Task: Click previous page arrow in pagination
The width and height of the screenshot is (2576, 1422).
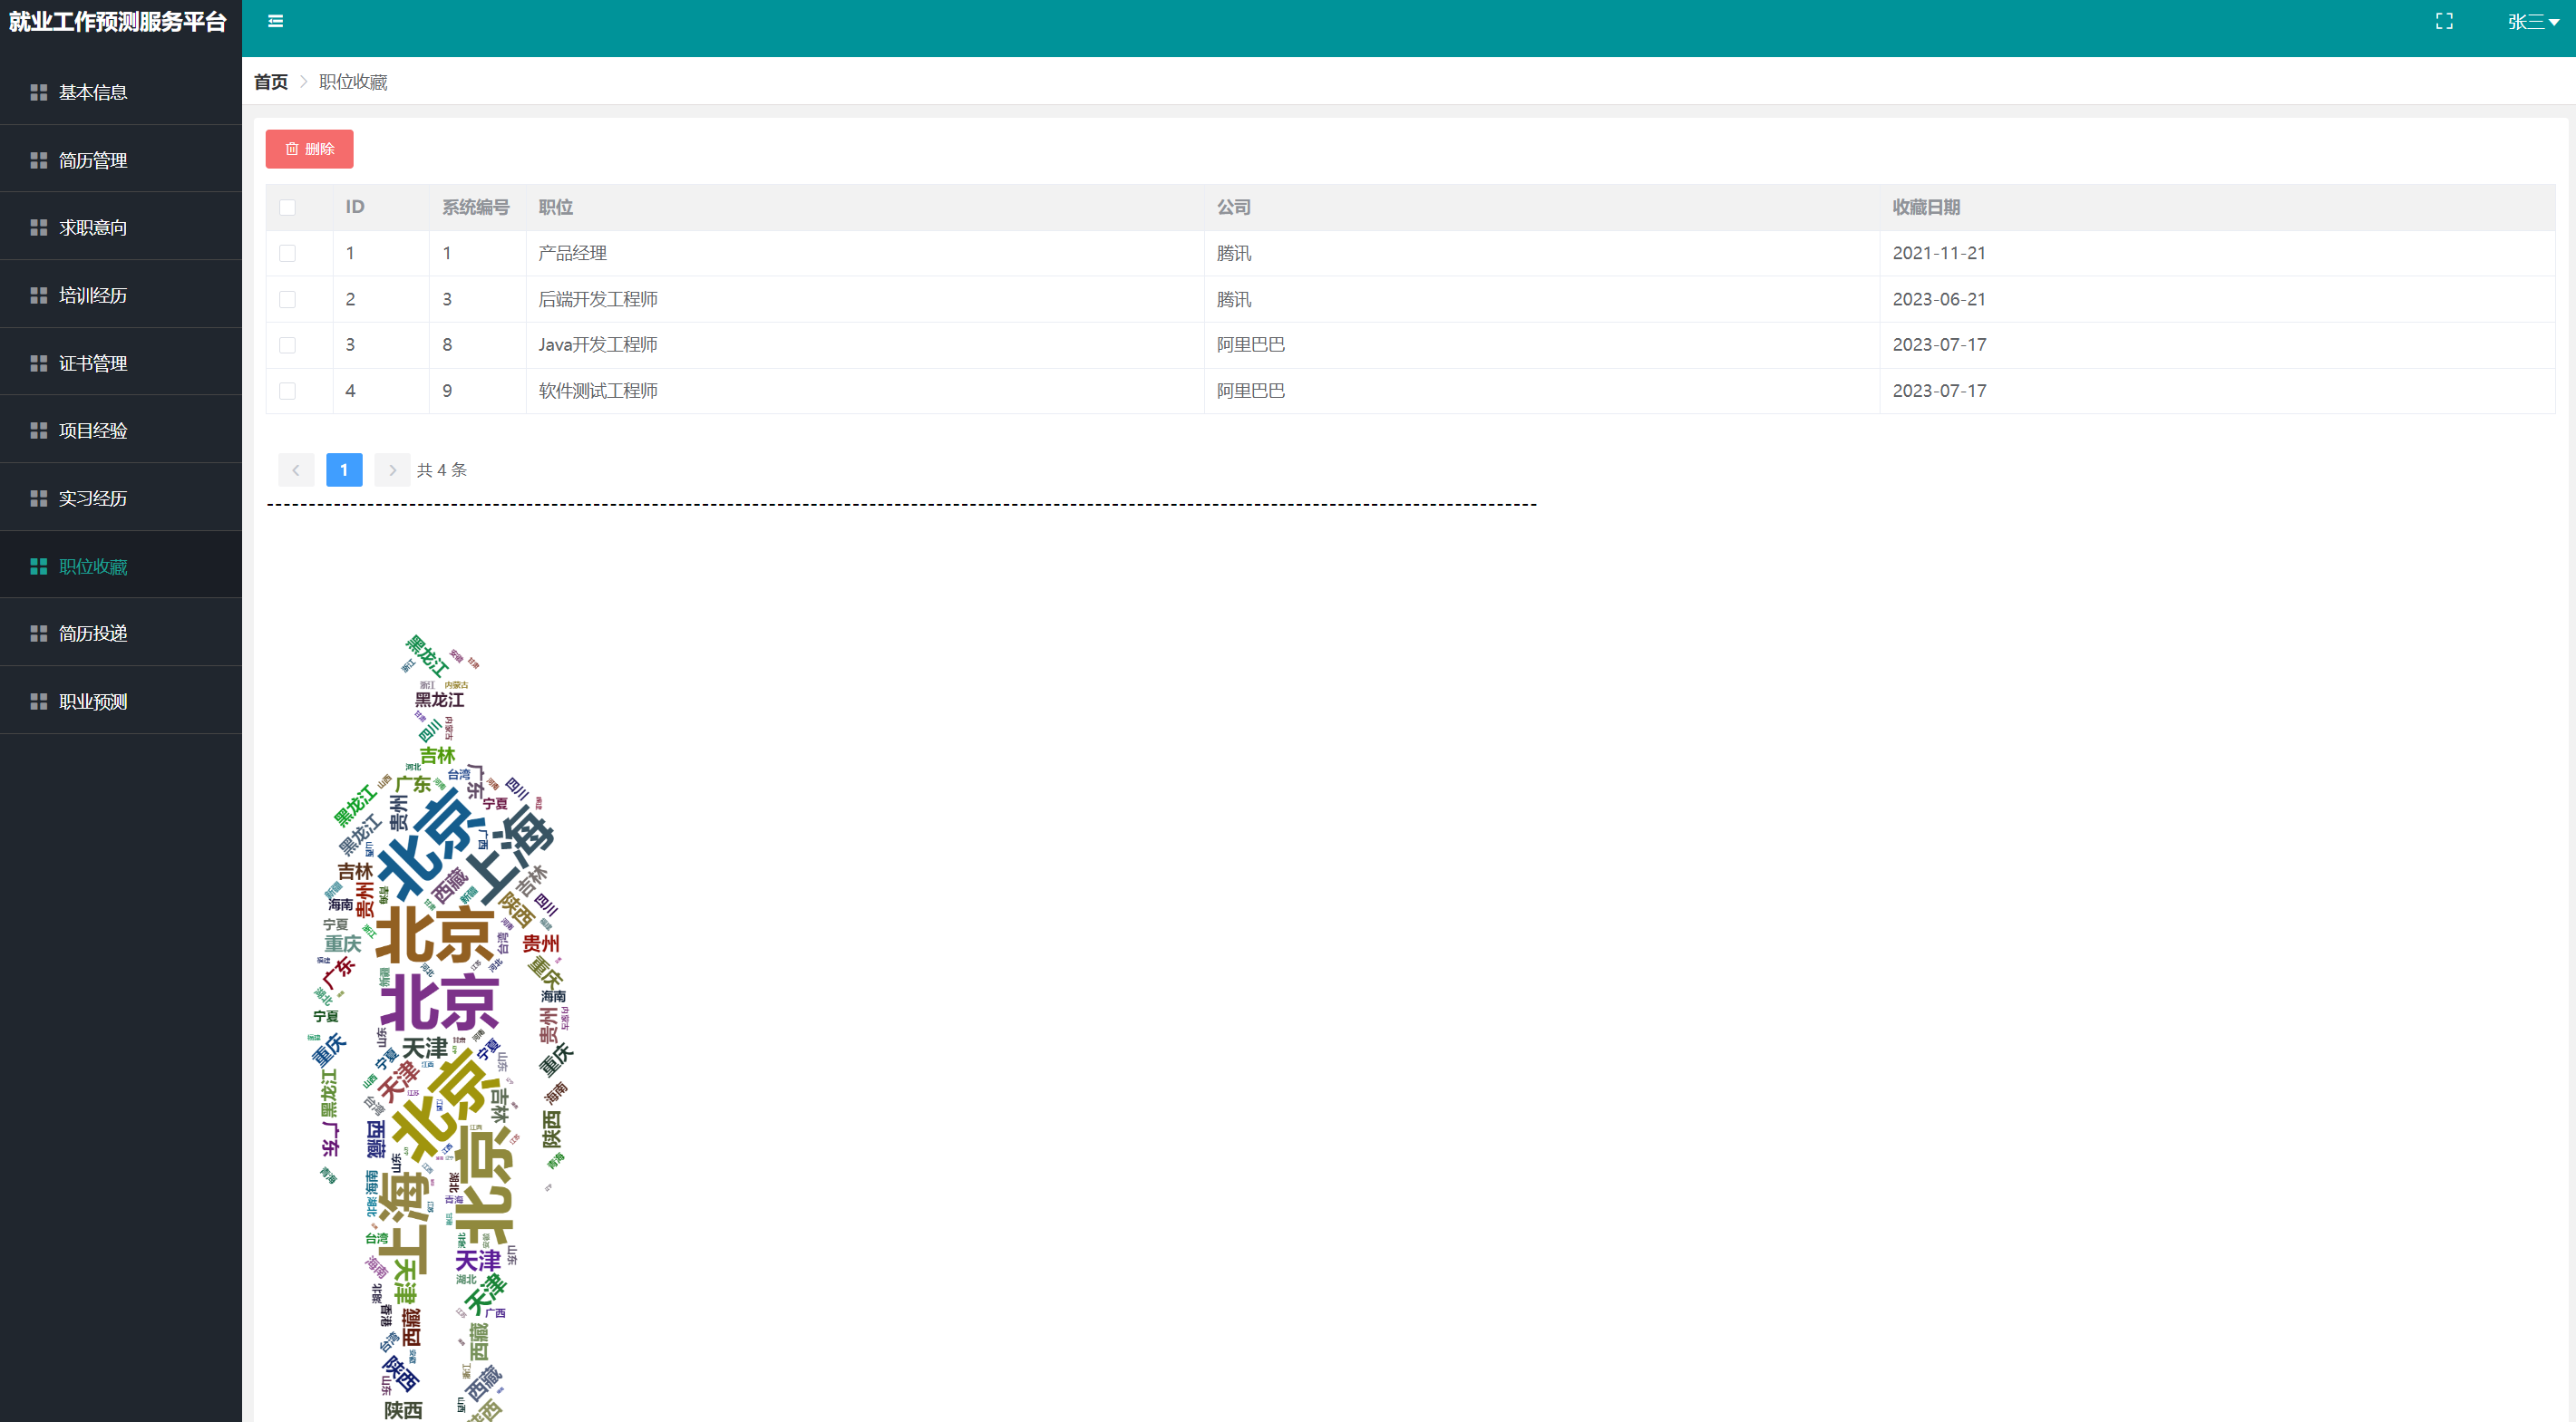Action: pos(296,469)
